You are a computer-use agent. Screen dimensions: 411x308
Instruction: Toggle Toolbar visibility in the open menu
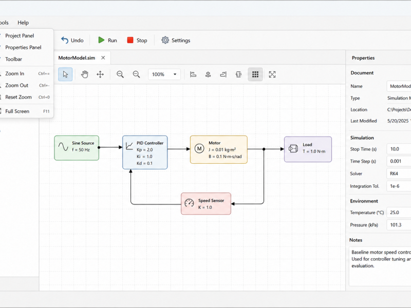click(26, 59)
